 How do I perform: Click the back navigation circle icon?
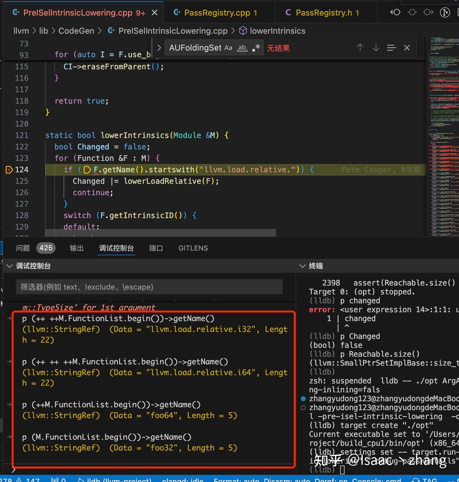pos(395,12)
